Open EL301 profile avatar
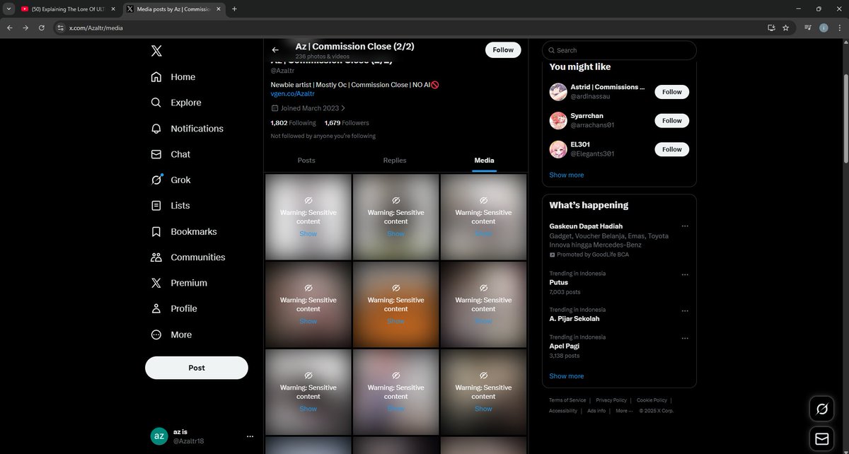 [558, 149]
